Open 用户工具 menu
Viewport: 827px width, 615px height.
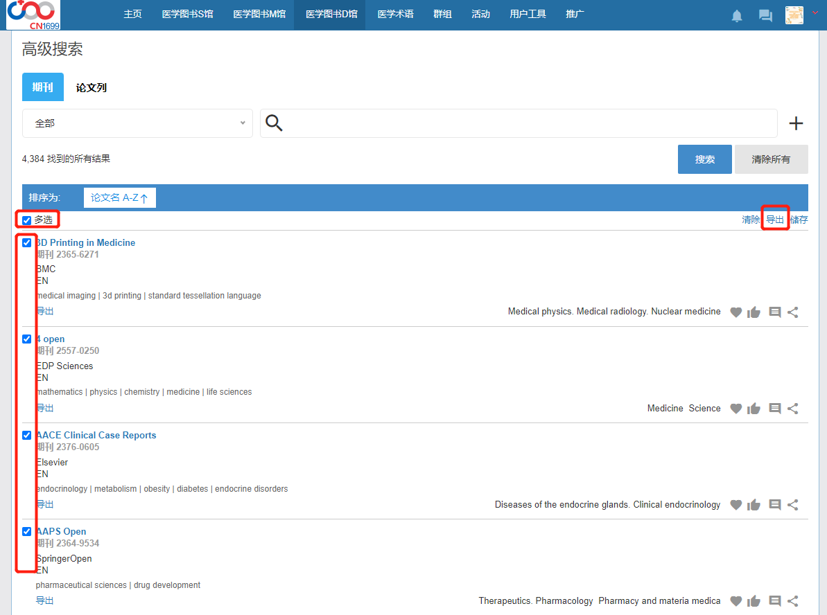coord(528,15)
